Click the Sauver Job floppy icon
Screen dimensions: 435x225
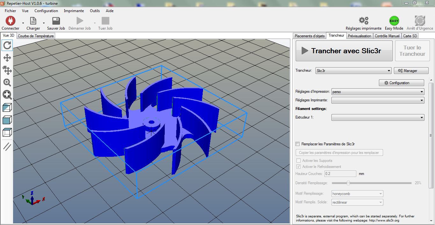pyautogui.click(x=56, y=21)
